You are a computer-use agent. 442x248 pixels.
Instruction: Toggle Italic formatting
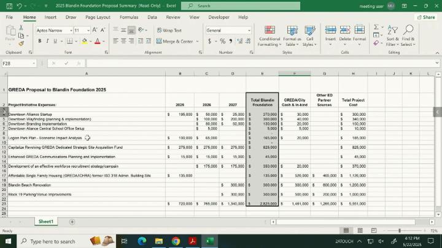click(x=47, y=41)
